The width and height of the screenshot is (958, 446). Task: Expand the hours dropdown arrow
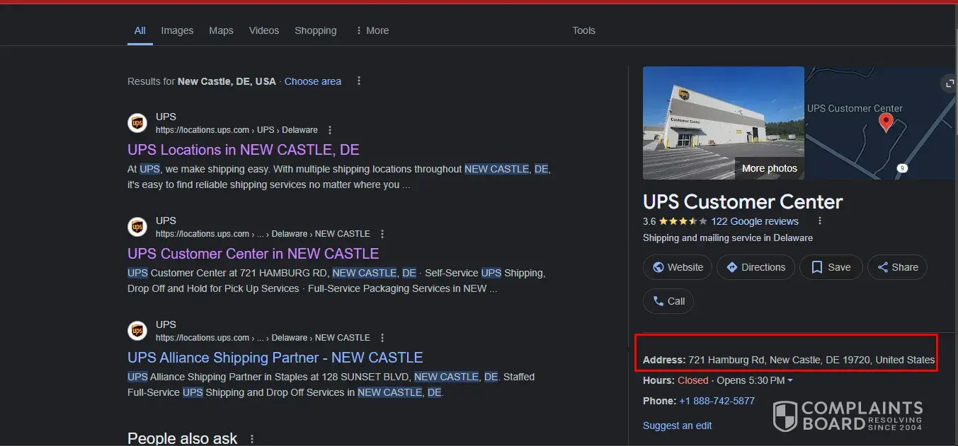tap(790, 381)
